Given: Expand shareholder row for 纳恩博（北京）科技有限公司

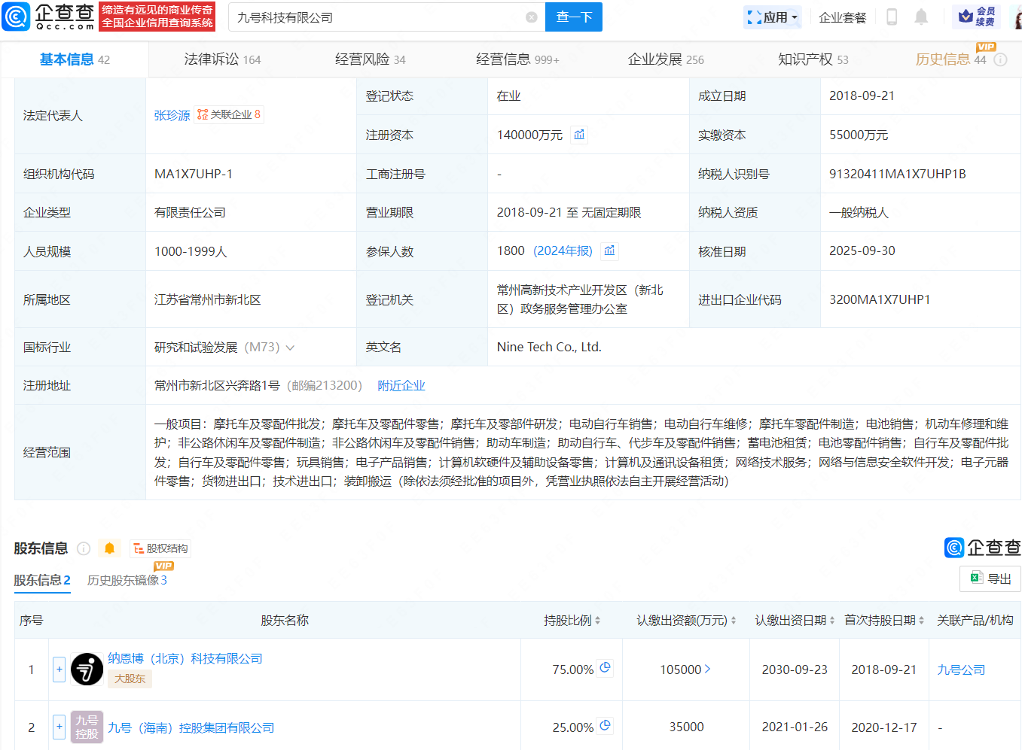Looking at the screenshot, I should click(59, 670).
